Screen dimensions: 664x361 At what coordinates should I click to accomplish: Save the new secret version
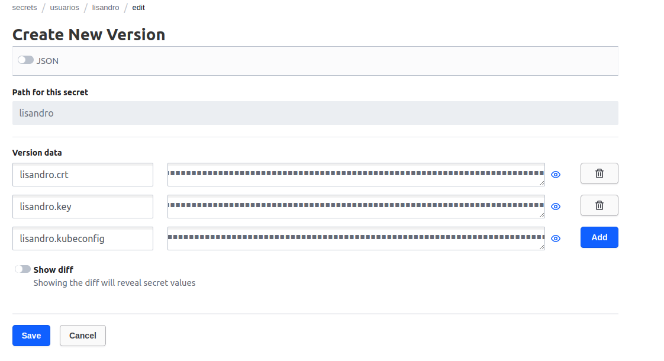click(31, 336)
